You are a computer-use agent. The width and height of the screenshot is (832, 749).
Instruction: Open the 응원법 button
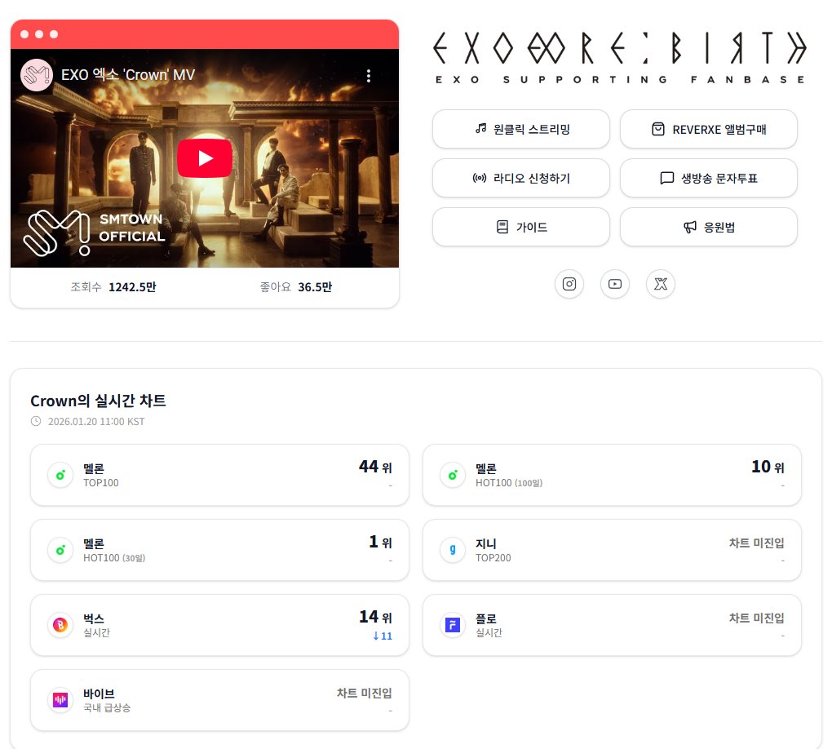(708, 227)
